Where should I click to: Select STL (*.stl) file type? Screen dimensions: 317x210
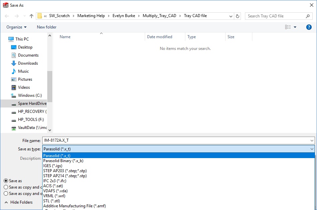(x=179, y=201)
